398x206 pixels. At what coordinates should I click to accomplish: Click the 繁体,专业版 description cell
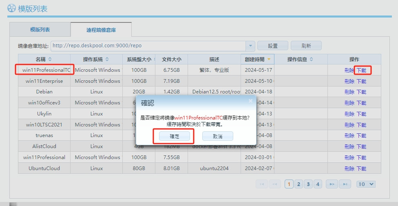[214, 70]
